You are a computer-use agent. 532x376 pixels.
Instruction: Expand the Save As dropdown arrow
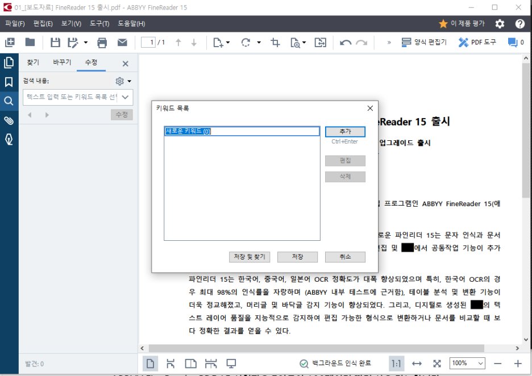point(86,43)
